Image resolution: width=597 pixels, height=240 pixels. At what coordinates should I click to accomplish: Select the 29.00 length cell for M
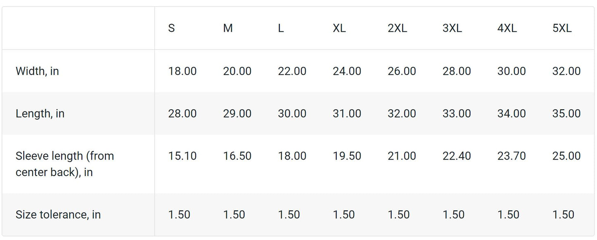(x=237, y=113)
